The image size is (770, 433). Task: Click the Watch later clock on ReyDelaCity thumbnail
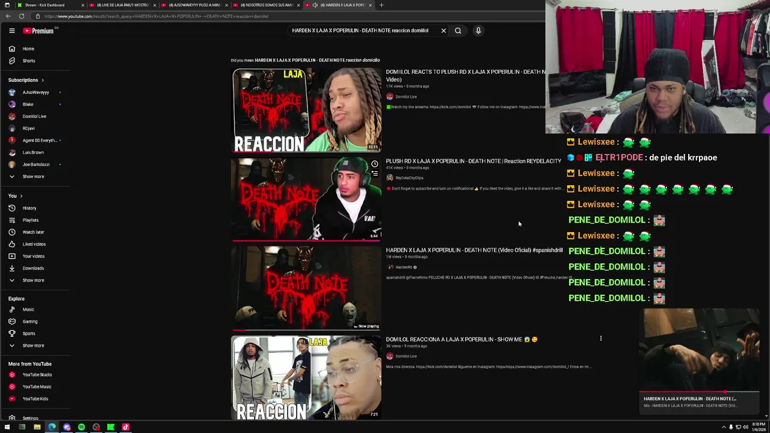coord(374,164)
